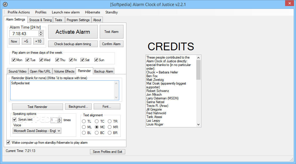Switch to the About tab
Screen dimensions: 296x164
click(97, 20)
